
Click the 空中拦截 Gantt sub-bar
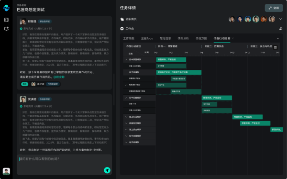(x=210, y=104)
